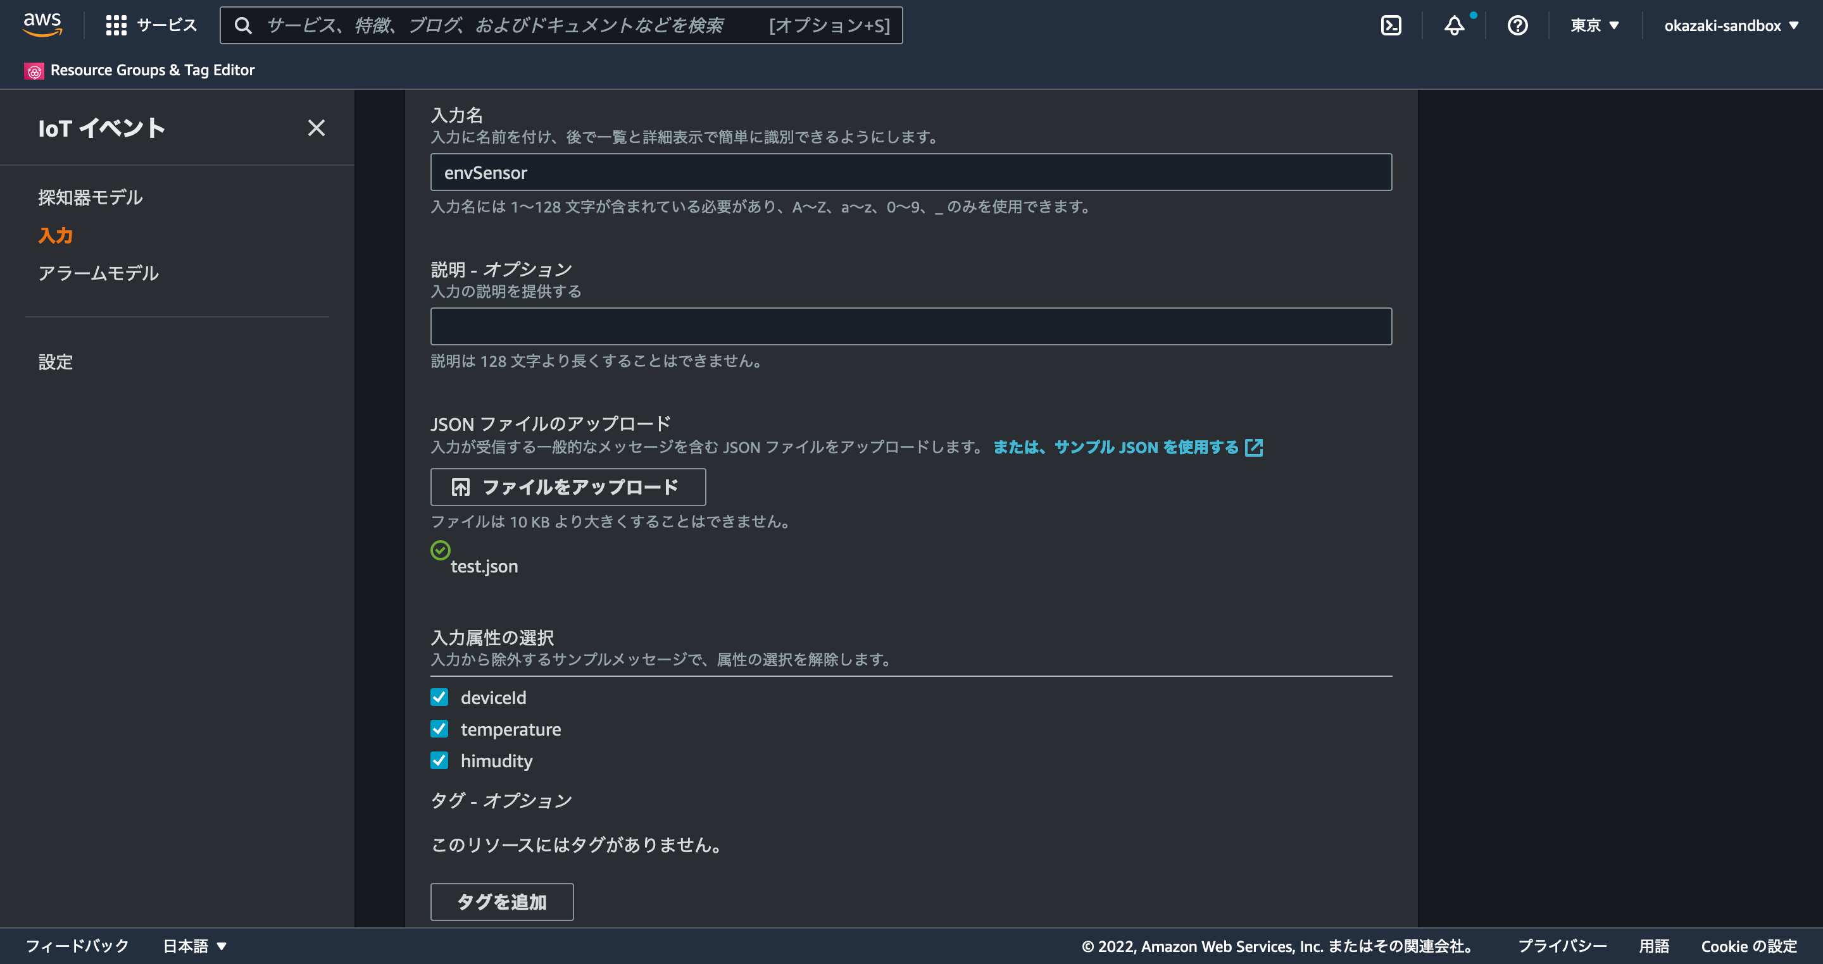Open the CloudShell terminal icon
The image size is (1823, 964).
pos(1391,25)
